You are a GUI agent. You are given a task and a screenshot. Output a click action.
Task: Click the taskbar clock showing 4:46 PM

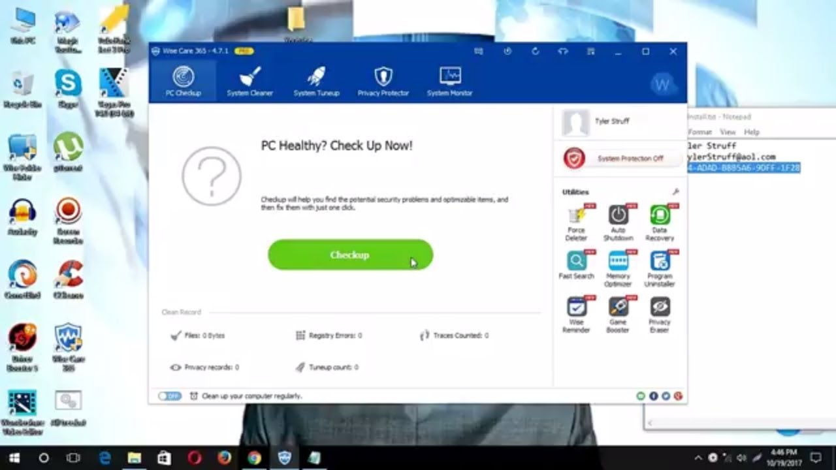pos(784,458)
